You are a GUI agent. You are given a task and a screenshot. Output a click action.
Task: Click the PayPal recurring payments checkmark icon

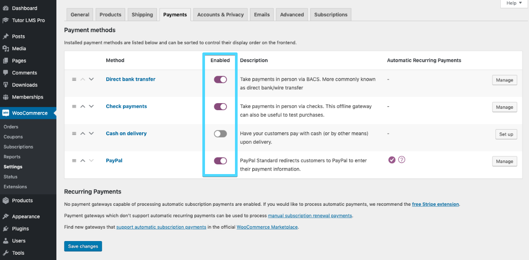392,160
